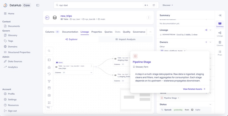
Task: Click the main breadcrumb folder
Action: pos(102,19)
